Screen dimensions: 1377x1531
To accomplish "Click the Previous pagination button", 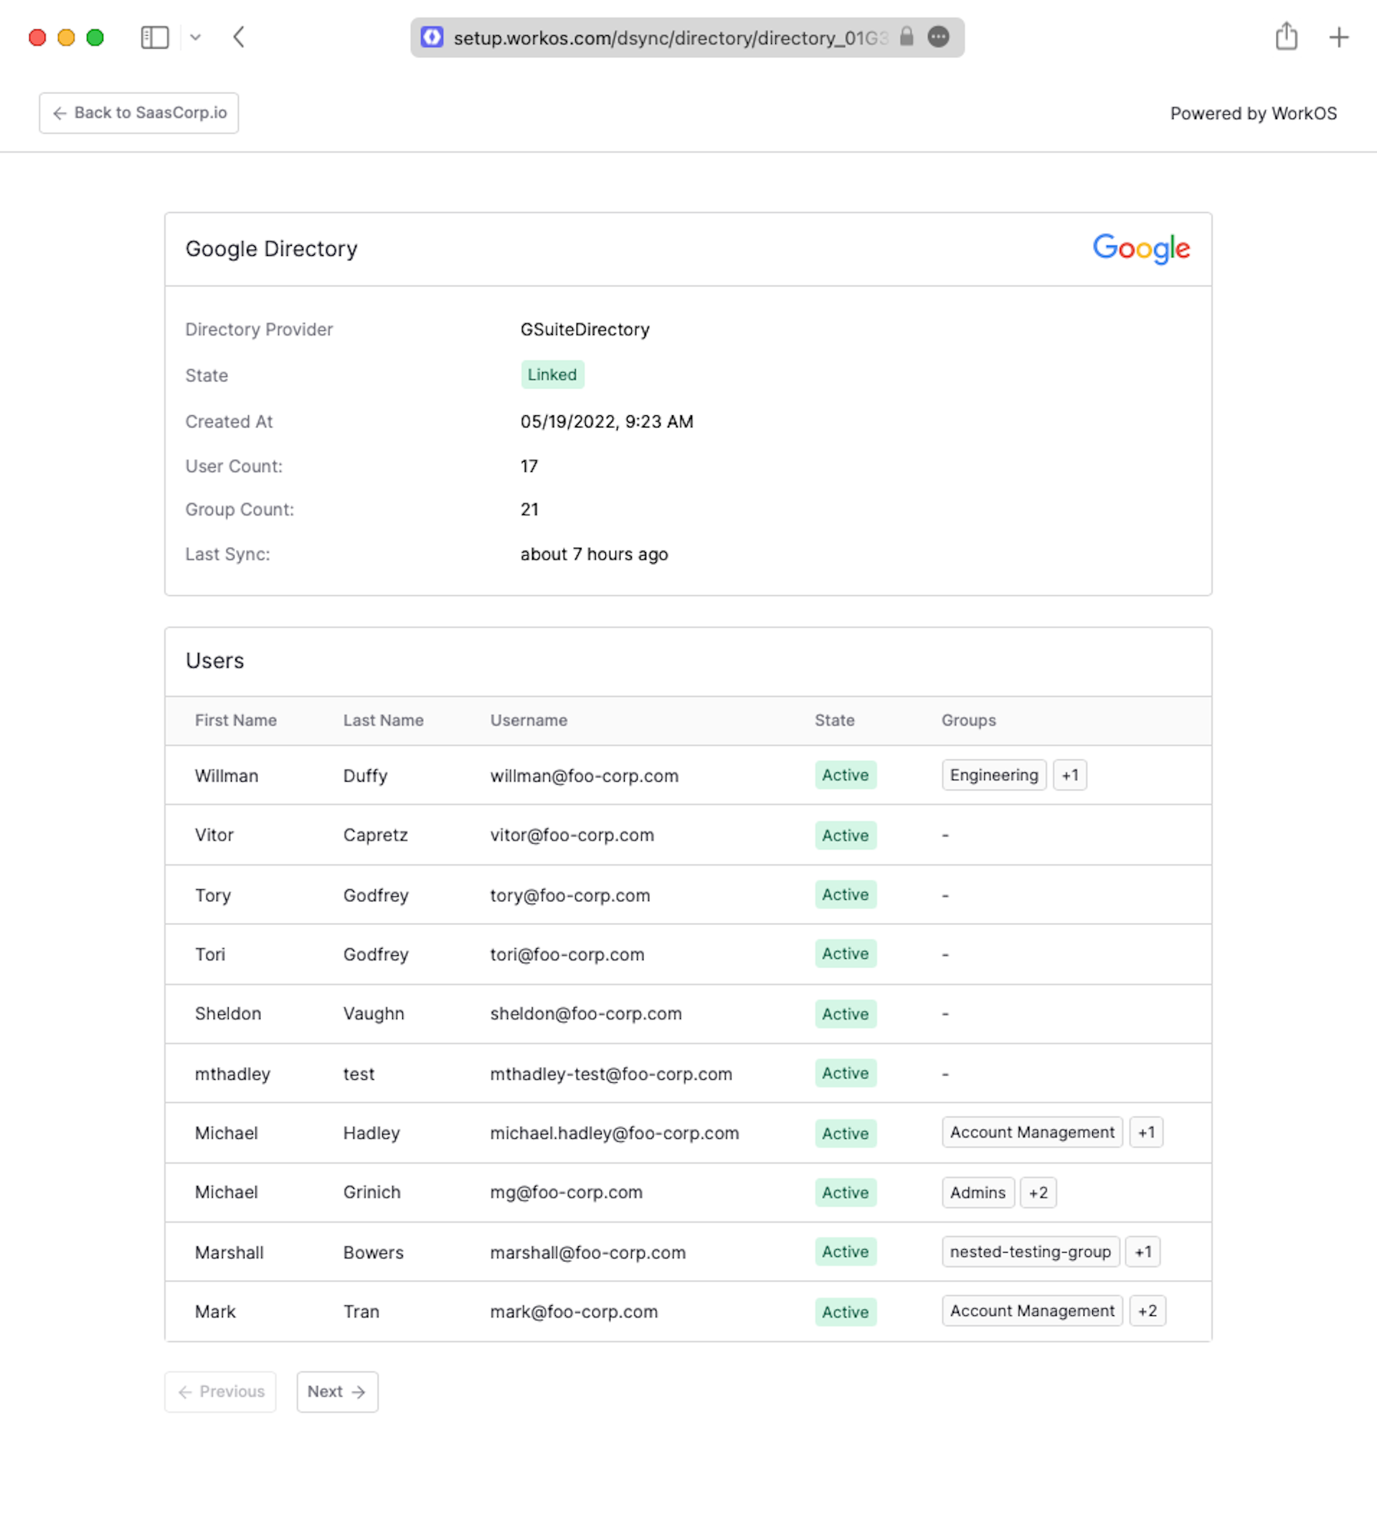I will click(220, 1391).
